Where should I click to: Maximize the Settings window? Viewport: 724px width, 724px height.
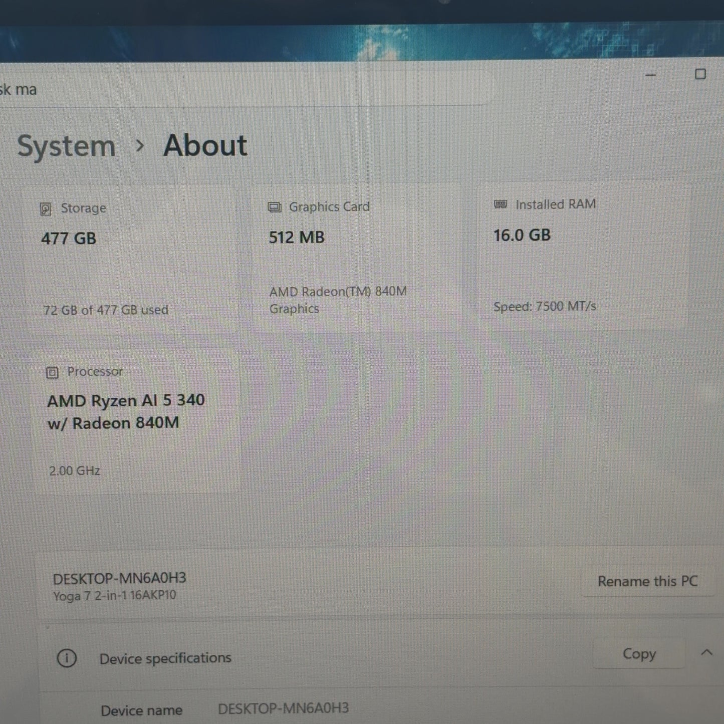pos(700,74)
